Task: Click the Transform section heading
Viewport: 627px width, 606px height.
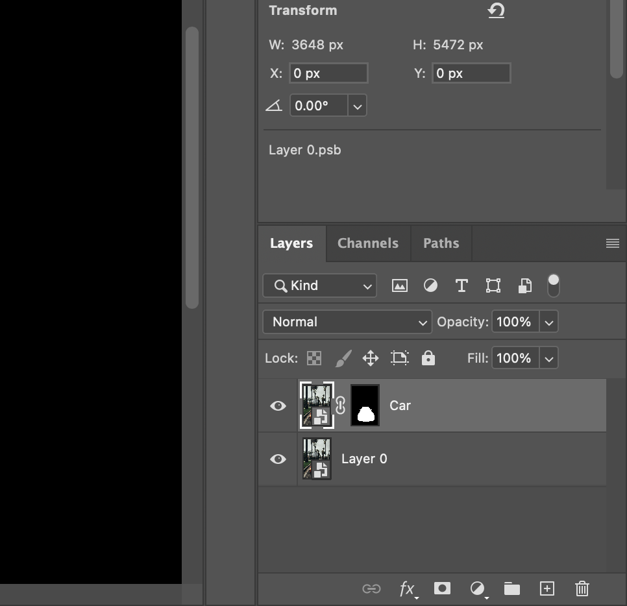Action: click(x=303, y=10)
